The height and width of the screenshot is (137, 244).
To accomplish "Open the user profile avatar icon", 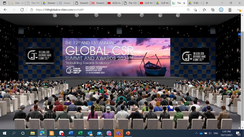I will coord(230,10).
